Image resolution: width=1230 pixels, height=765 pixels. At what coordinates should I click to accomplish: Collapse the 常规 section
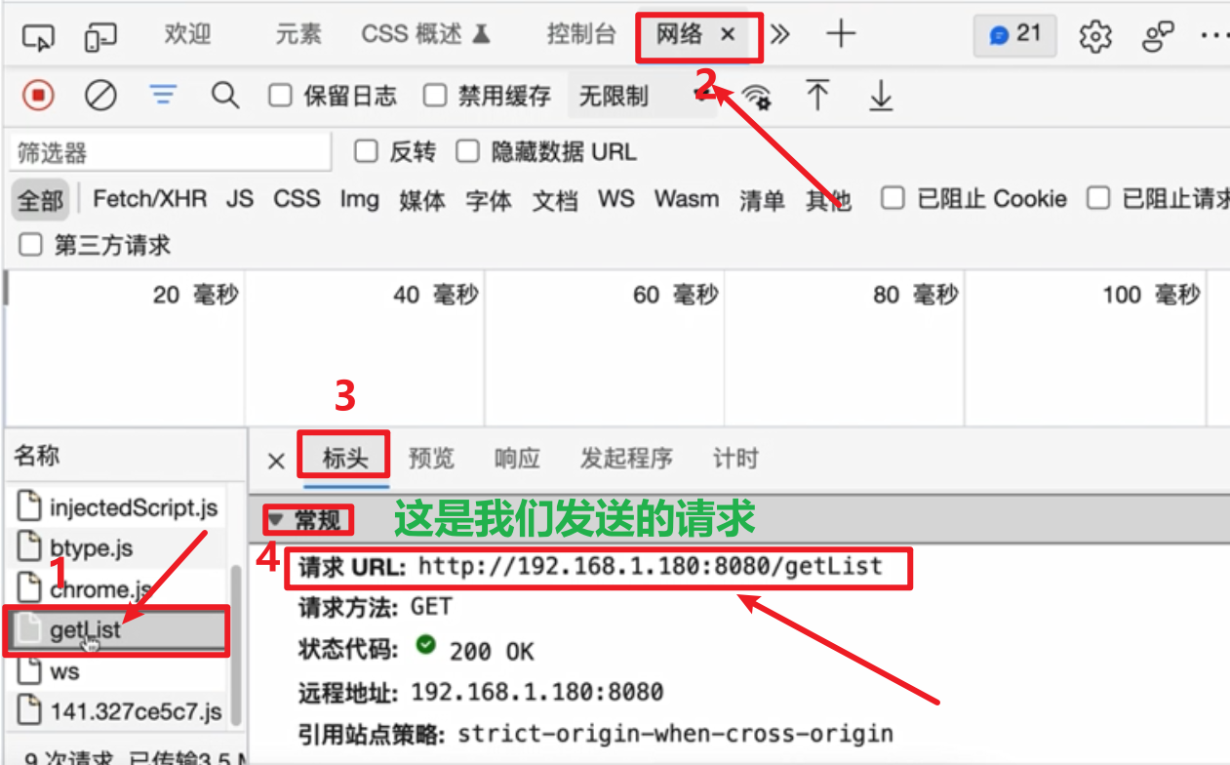pyautogui.click(x=276, y=520)
